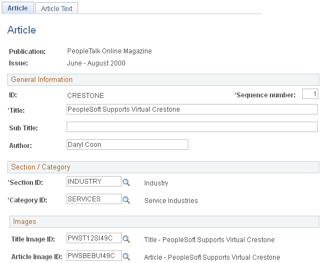This screenshot has width=321, height=263.
Task: Click the Title input field
Action: pos(192,109)
